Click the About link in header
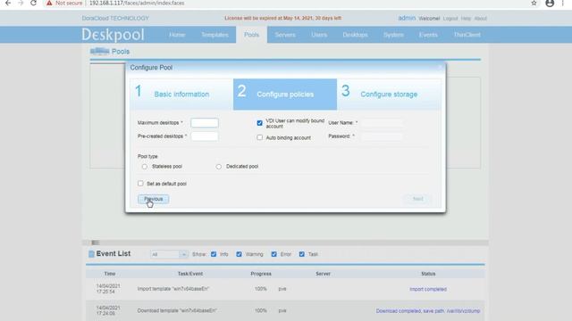This screenshot has height=321, width=572. click(x=481, y=18)
